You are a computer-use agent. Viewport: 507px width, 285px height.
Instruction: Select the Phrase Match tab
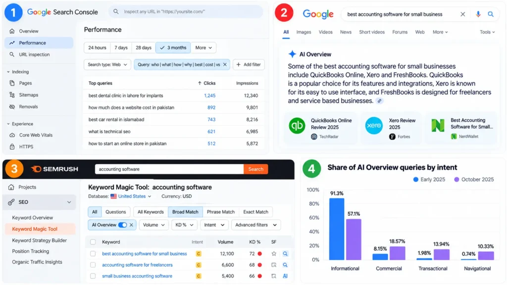221,212
